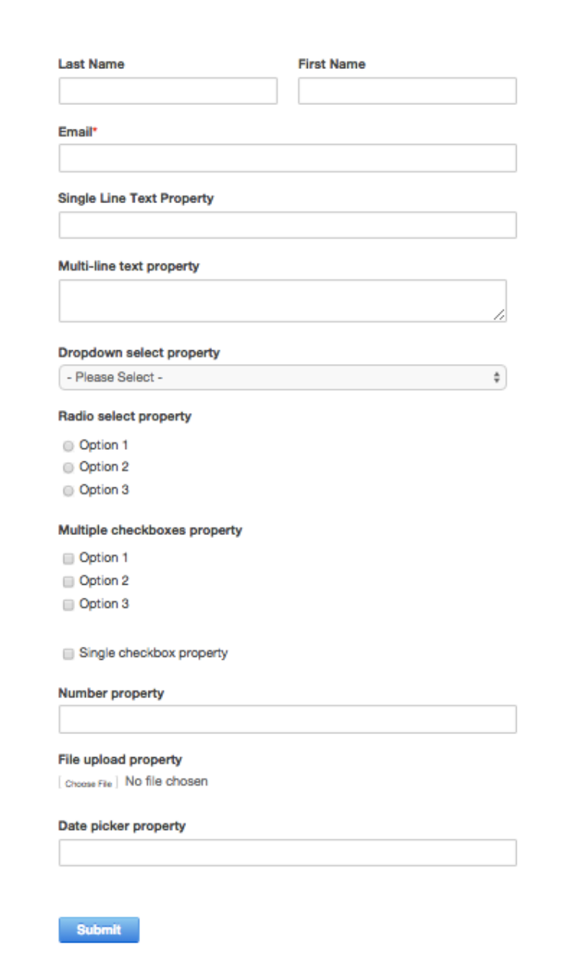Click the Choose File button
The width and height of the screenshot is (568, 961).
coord(88,783)
